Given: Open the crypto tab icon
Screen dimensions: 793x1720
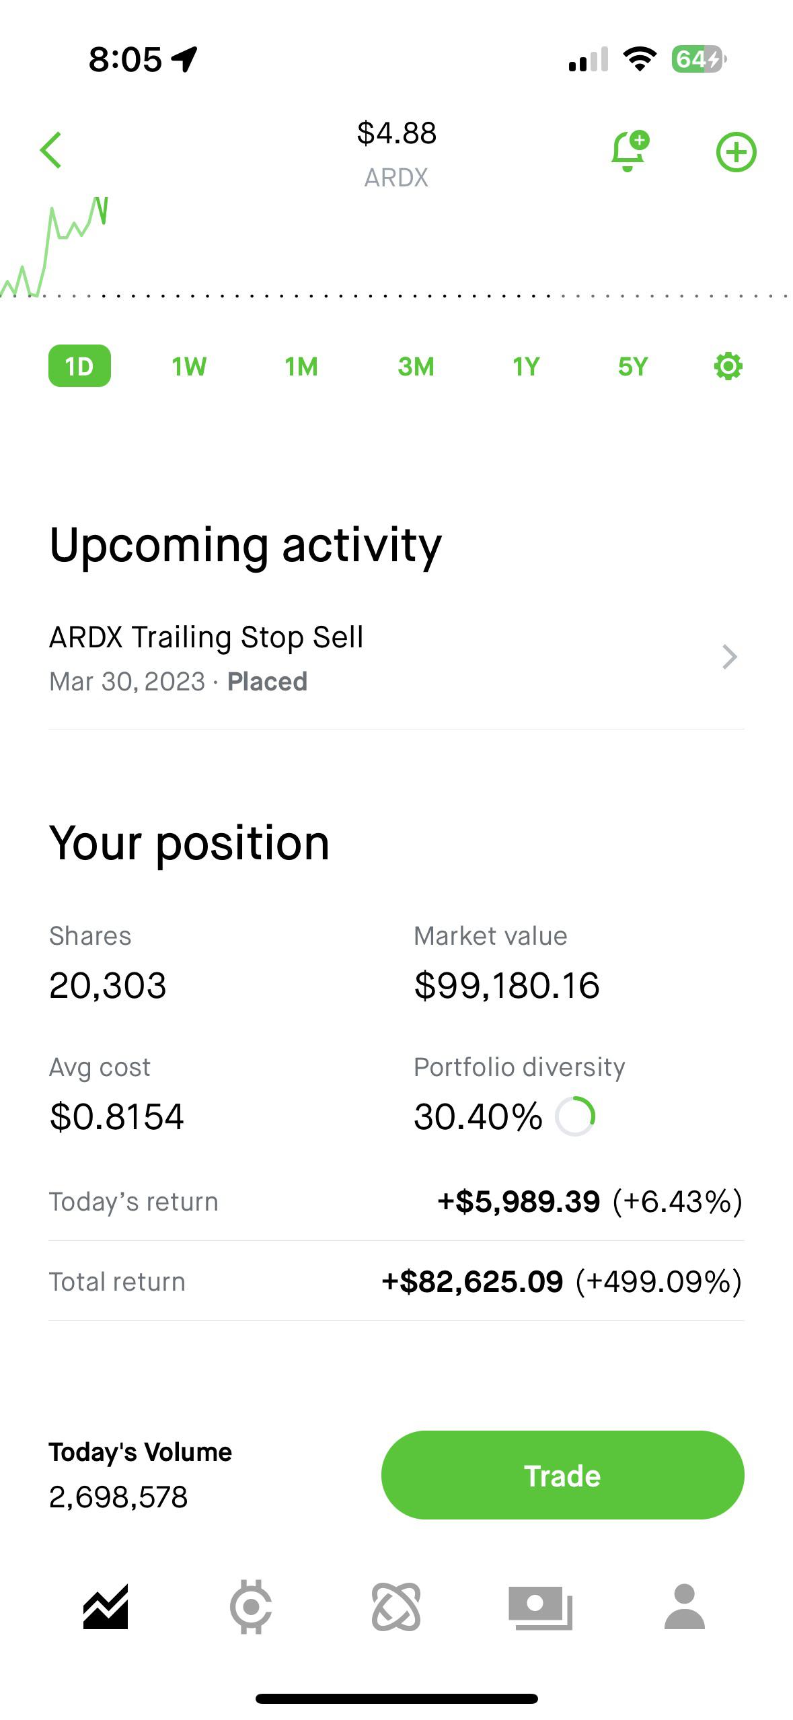Looking at the screenshot, I should point(251,1607).
